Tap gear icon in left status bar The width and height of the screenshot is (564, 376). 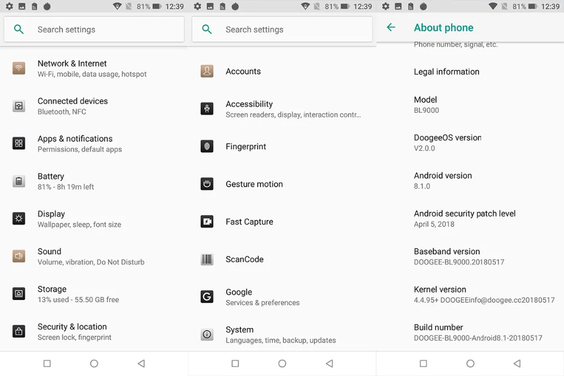tap(10, 6)
